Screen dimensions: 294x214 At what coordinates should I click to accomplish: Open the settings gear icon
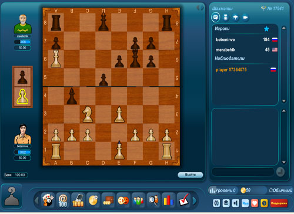tap(216, 203)
